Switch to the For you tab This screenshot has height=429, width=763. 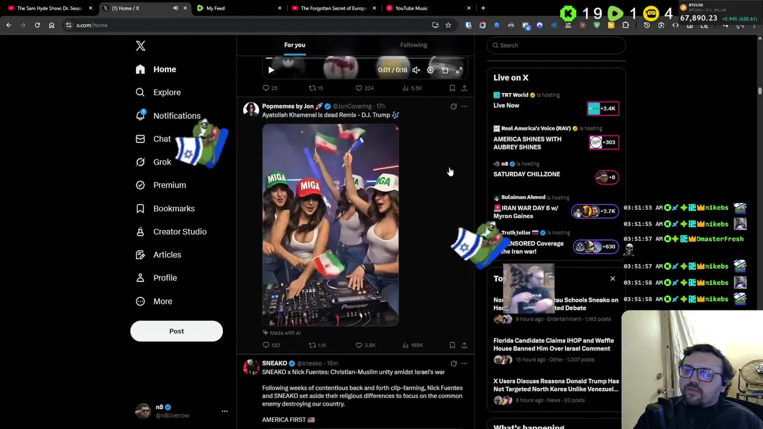(294, 45)
